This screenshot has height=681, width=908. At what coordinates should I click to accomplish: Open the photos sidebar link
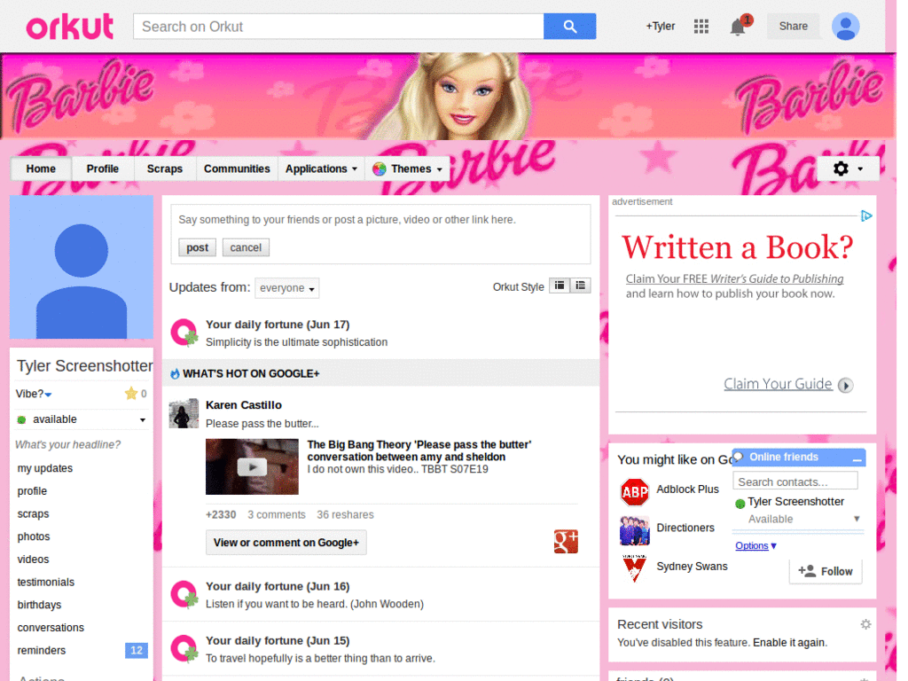34,536
